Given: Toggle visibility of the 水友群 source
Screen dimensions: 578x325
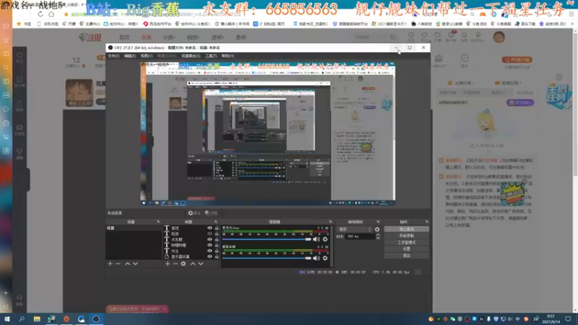Looking at the screenshot, I should pos(210,240).
